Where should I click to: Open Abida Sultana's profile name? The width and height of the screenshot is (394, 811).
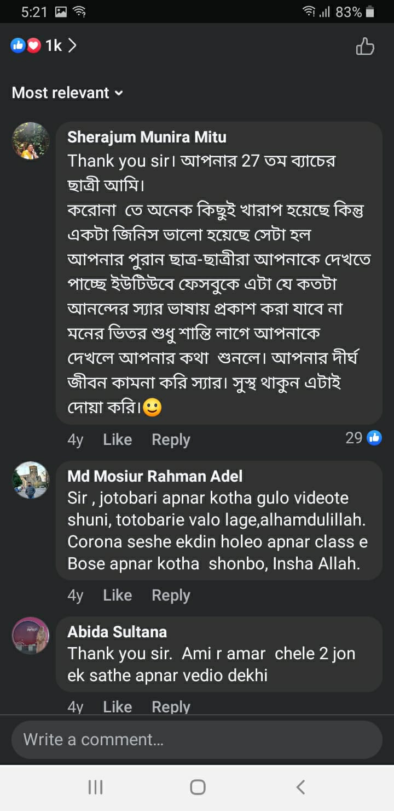point(117,632)
